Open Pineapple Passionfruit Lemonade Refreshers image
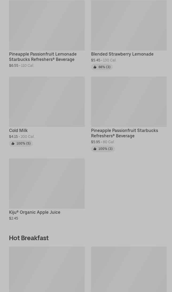Image resolution: width=172 pixels, height=292 pixels. click(x=47, y=25)
